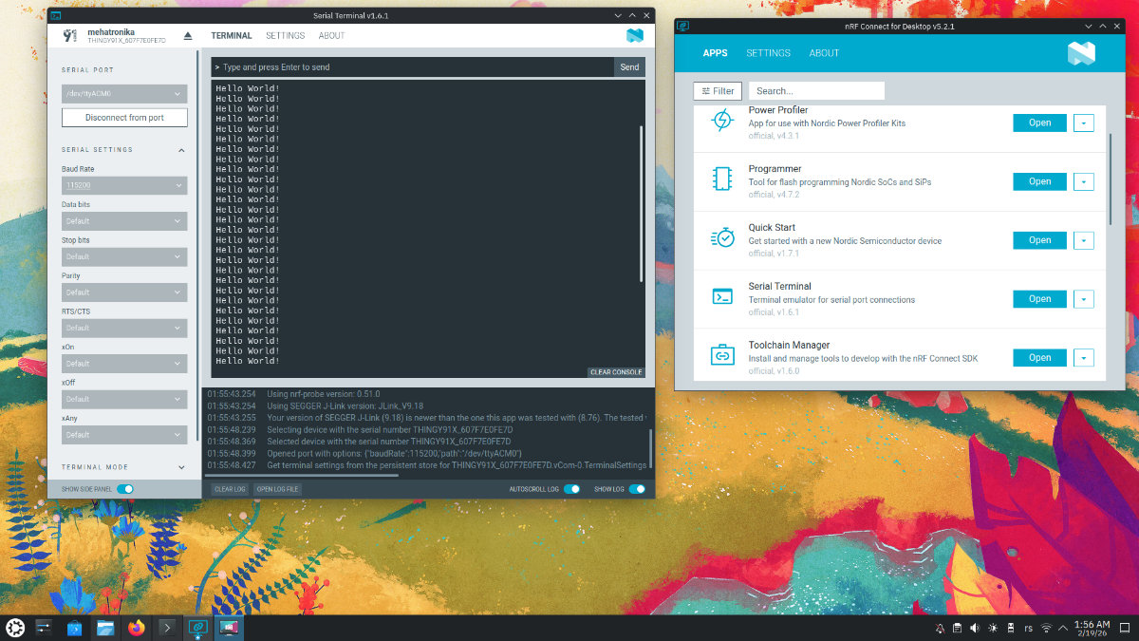Click the Nordic logo in Serial Terminal
The height and width of the screenshot is (641, 1139).
pyautogui.click(x=635, y=35)
